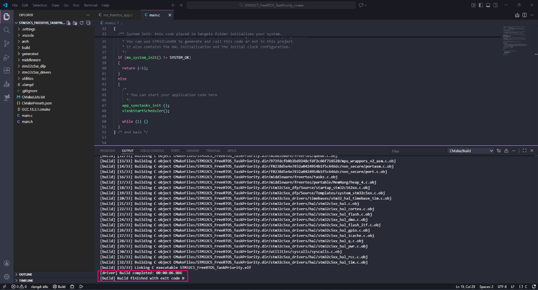Click the download-style editor action icon
This screenshot has height=290, width=538.
pos(517,15)
